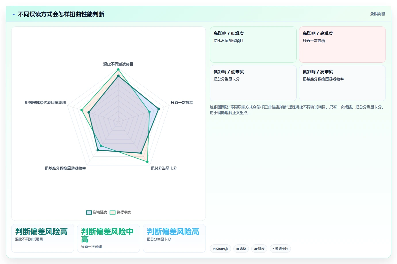397x264 pixels.
Task: Click the dark-green data point near 只看一次成绩
Action: click(x=158, y=109)
